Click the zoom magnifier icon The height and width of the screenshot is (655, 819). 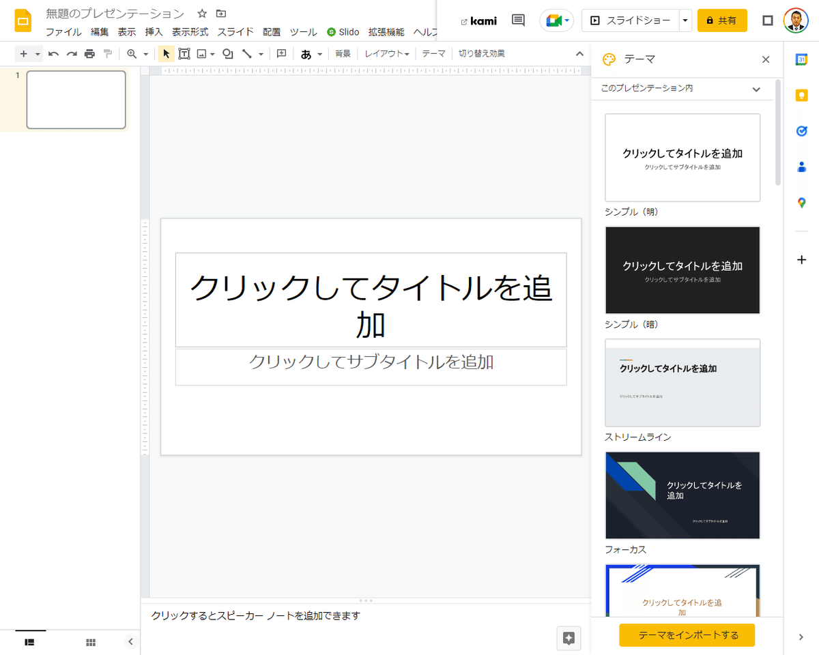(x=132, y=54)
